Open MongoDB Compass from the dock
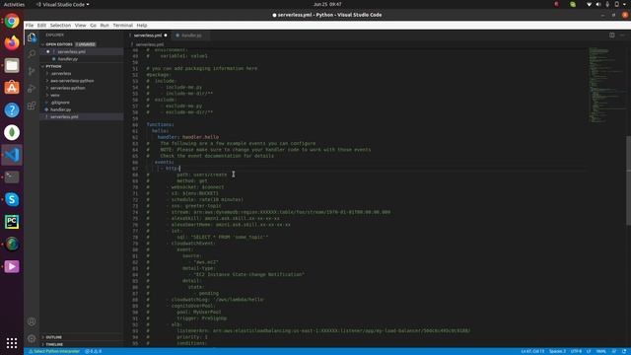 click(x=12, y=132)
